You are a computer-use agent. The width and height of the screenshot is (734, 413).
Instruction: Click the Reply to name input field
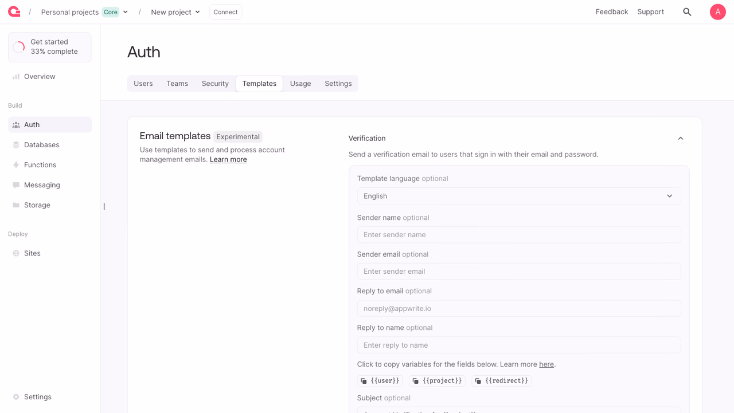coord(519,345)
